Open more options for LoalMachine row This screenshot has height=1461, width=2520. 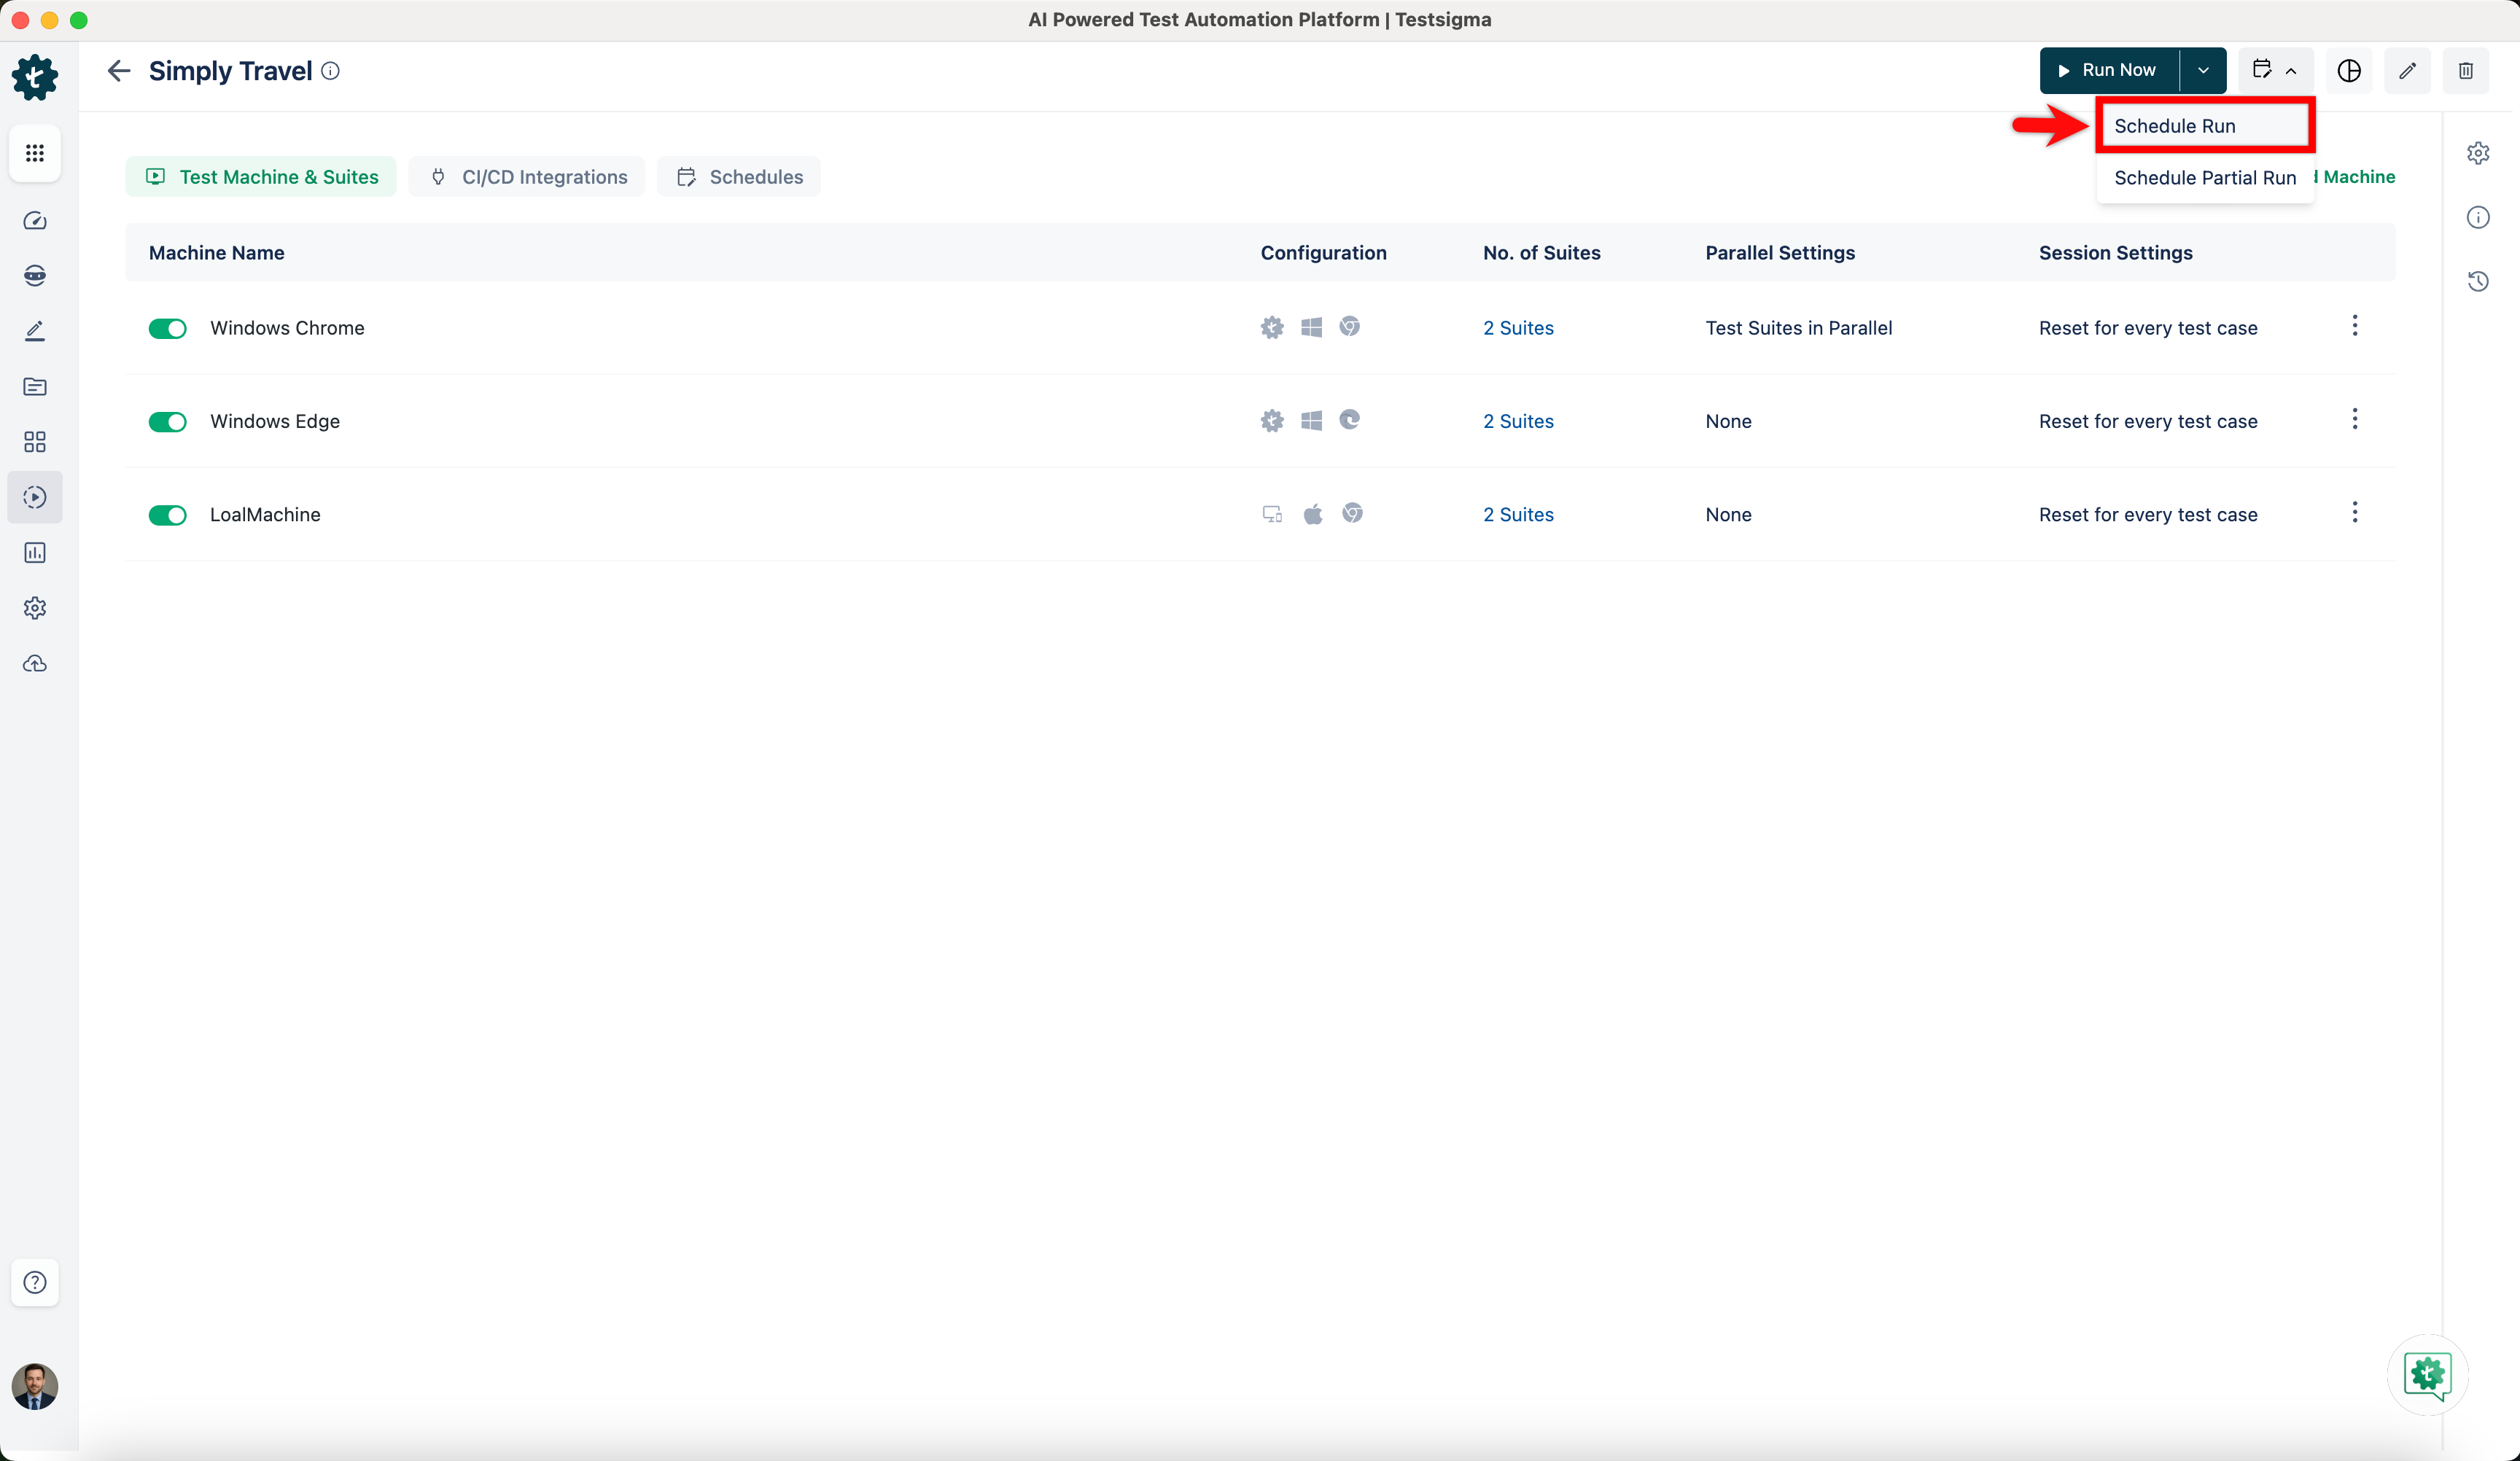[2355, 513]
